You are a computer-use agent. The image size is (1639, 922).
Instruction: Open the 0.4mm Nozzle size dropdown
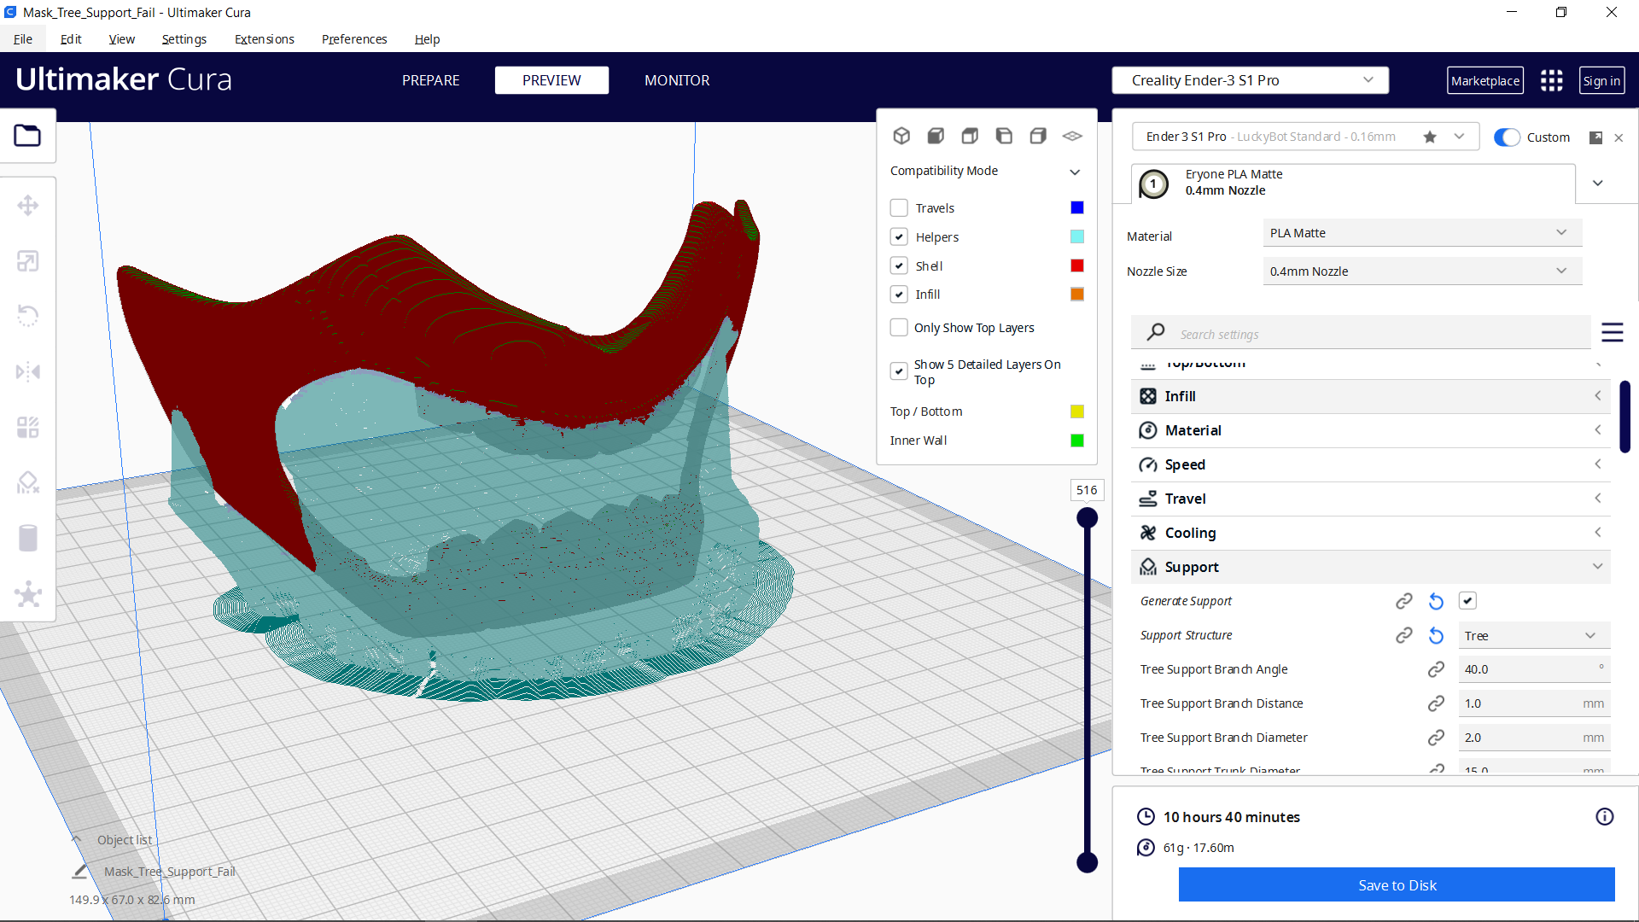1422,271
